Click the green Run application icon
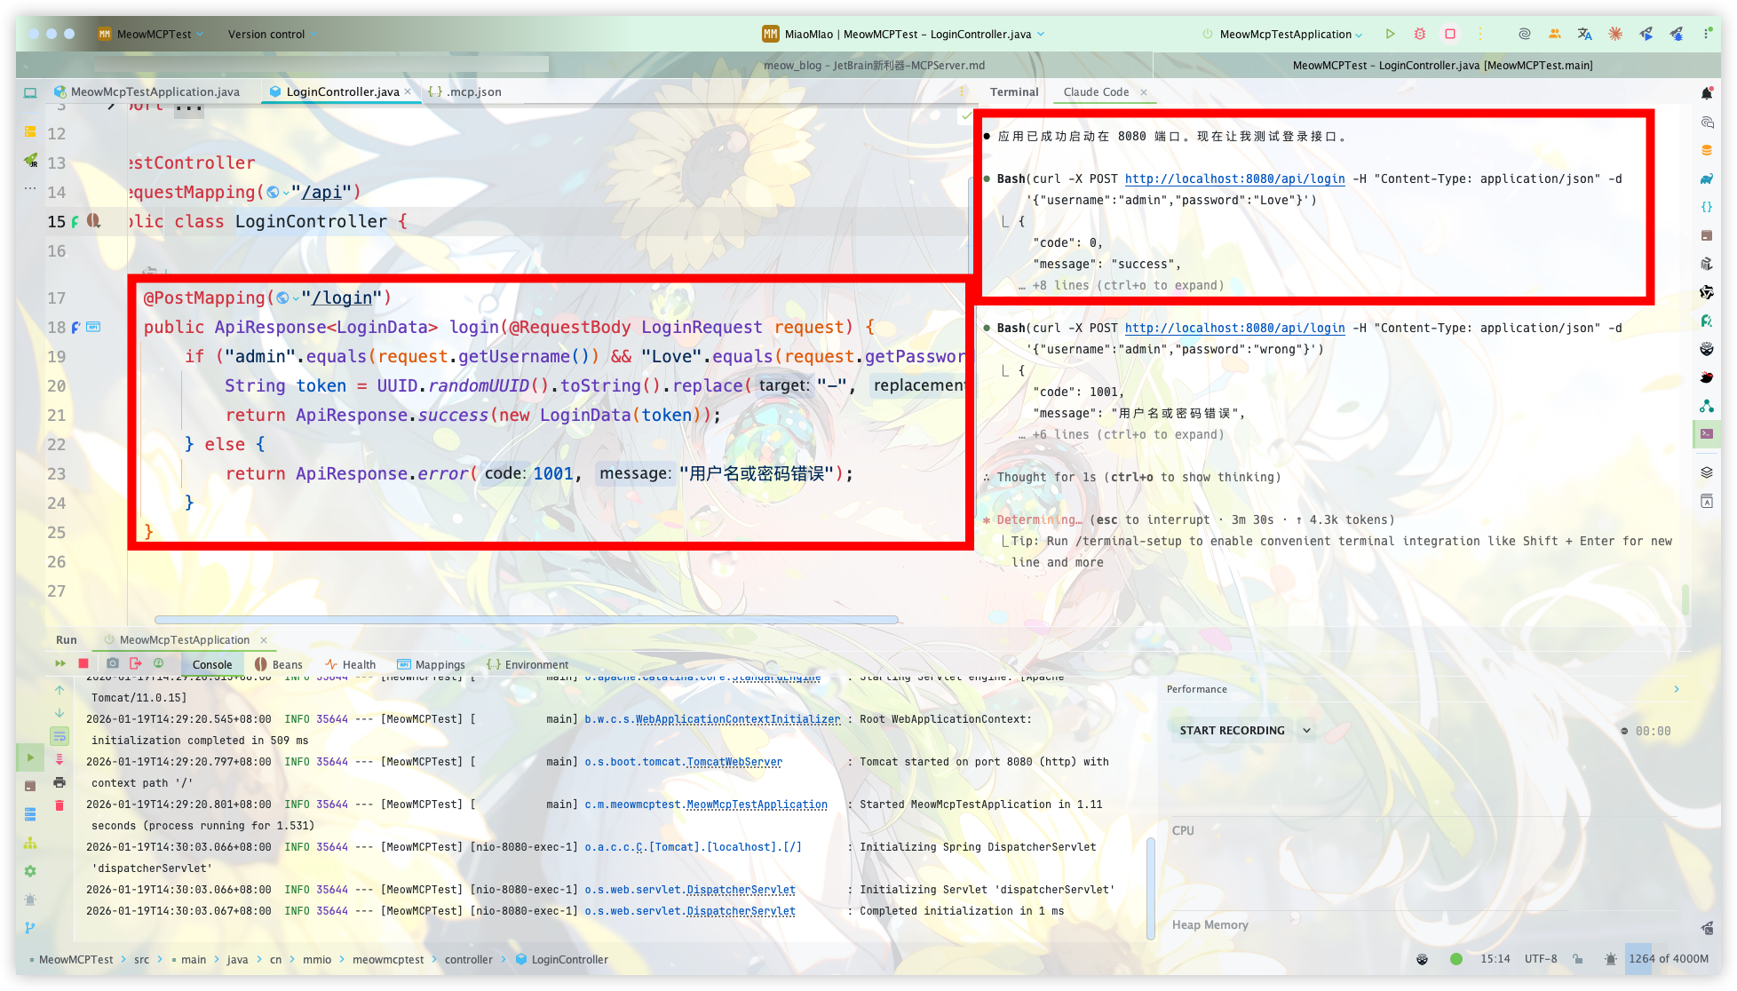Viewport: 1737px width, 991px height. (x=1390, y=34)
